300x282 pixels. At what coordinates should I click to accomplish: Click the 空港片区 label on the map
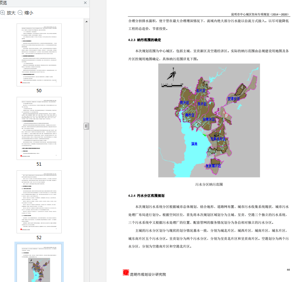click(234, 99)
